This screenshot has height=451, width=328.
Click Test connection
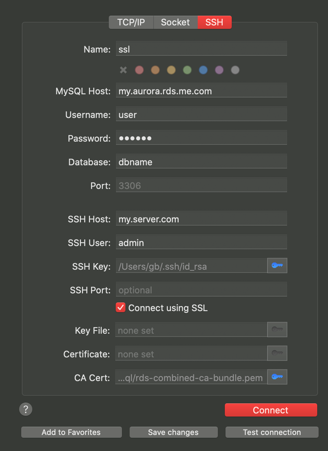272,432
